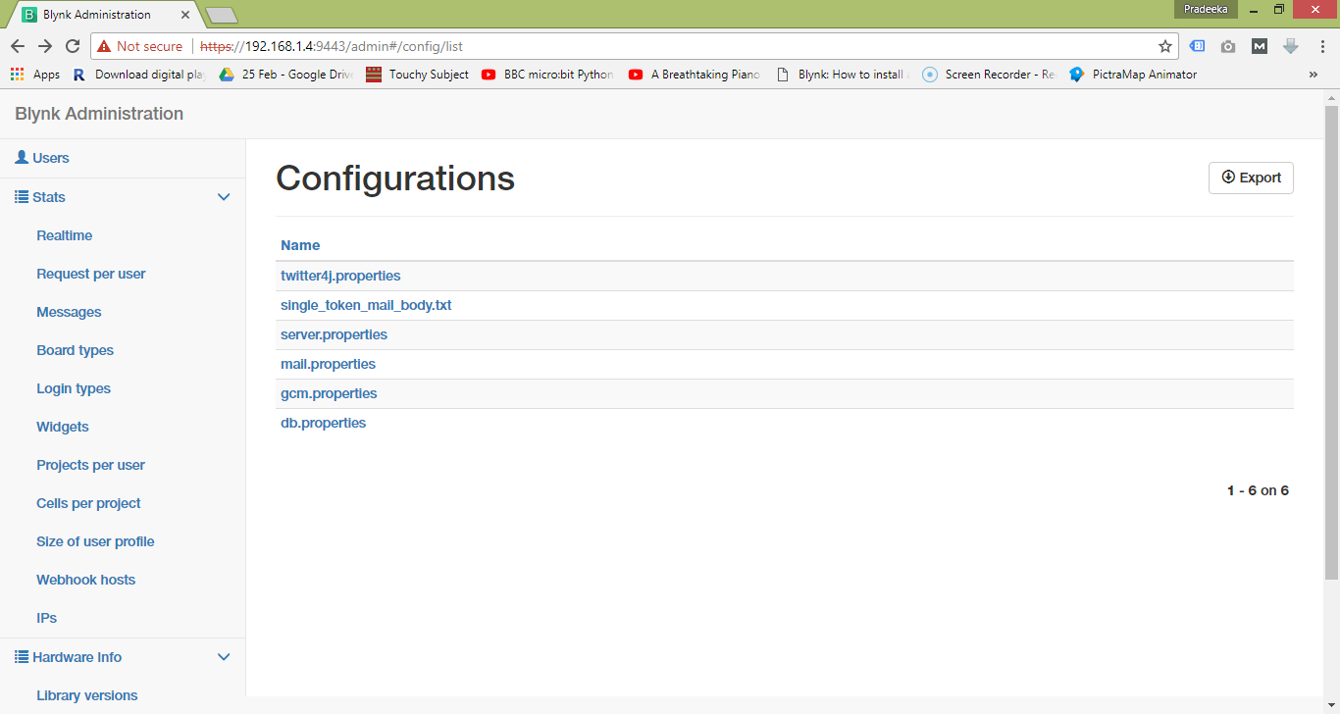Open Blynk: How to install bookmark

tap(843, 75)
